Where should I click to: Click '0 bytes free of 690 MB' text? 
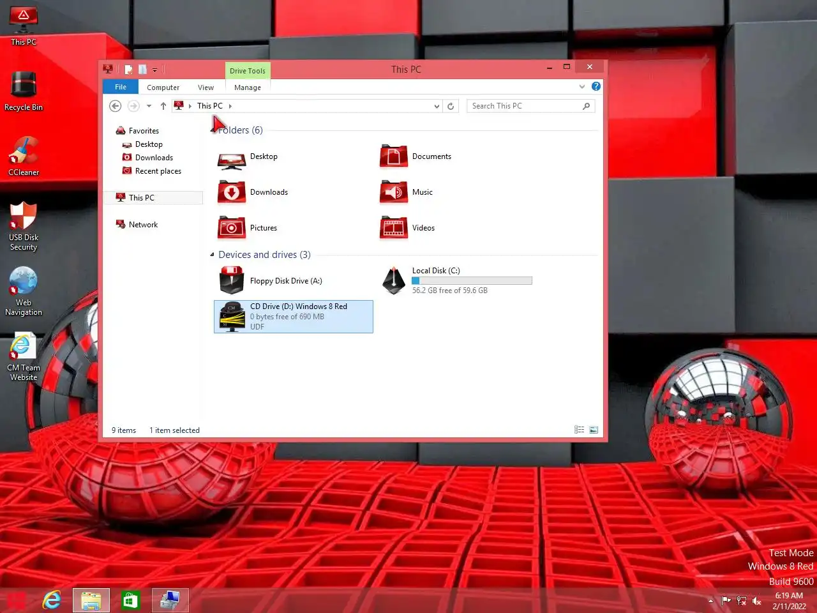point(287,317)
